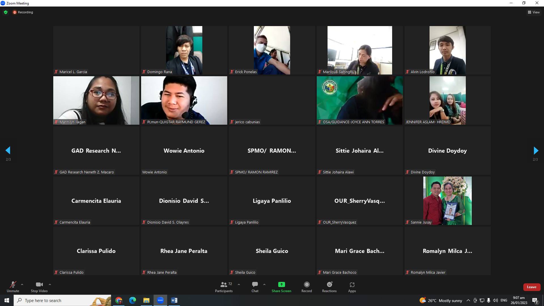
Task: Click 'Mari Grace Bachoco' name label
Action: point(339,272)
